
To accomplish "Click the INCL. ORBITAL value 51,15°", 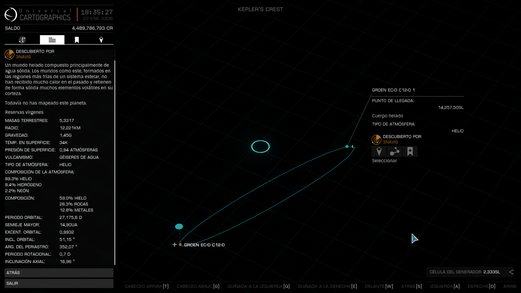I will [67, 240].
